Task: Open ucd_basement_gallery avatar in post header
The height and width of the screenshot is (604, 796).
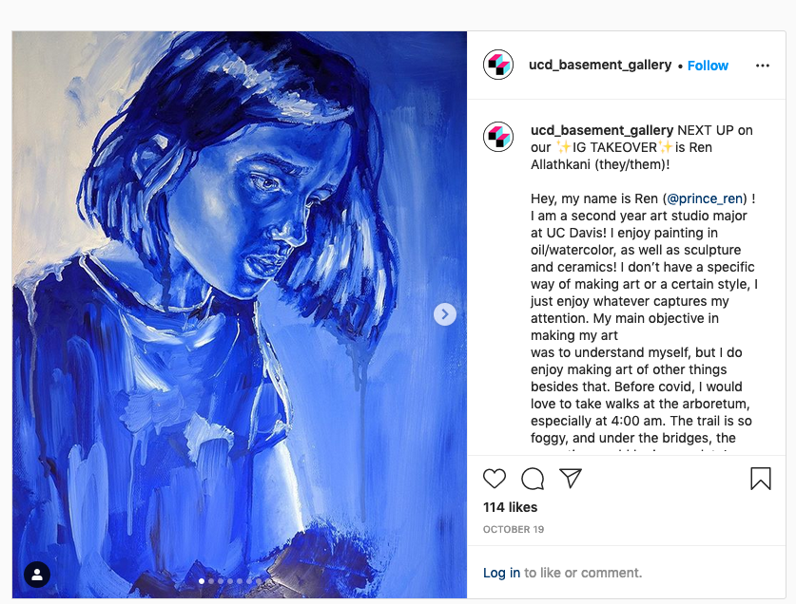Action: pos(498,66)
